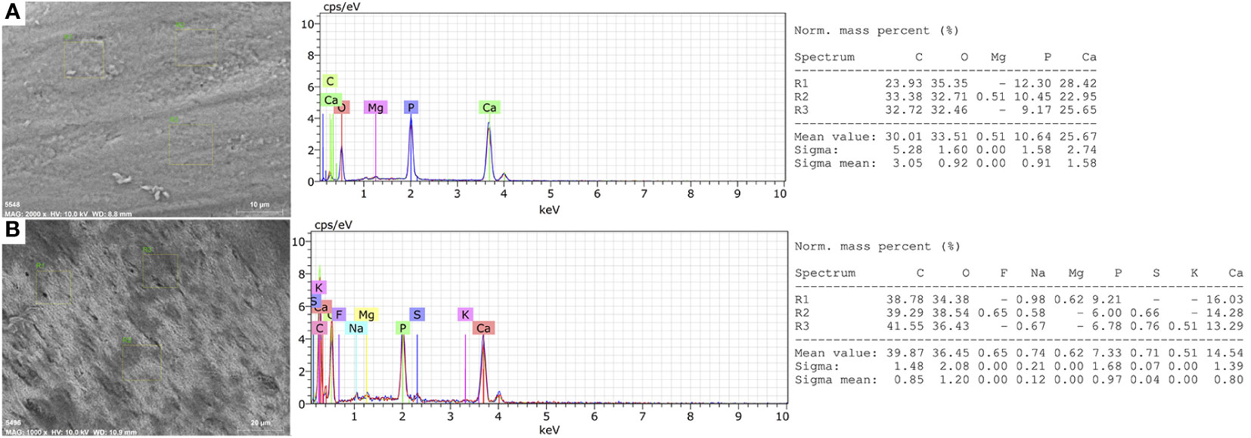Image resolution: width=1251 pixels, height=438 pixels.
Task: Select the green P tag in spectrum B
Action: coord(402,328)
